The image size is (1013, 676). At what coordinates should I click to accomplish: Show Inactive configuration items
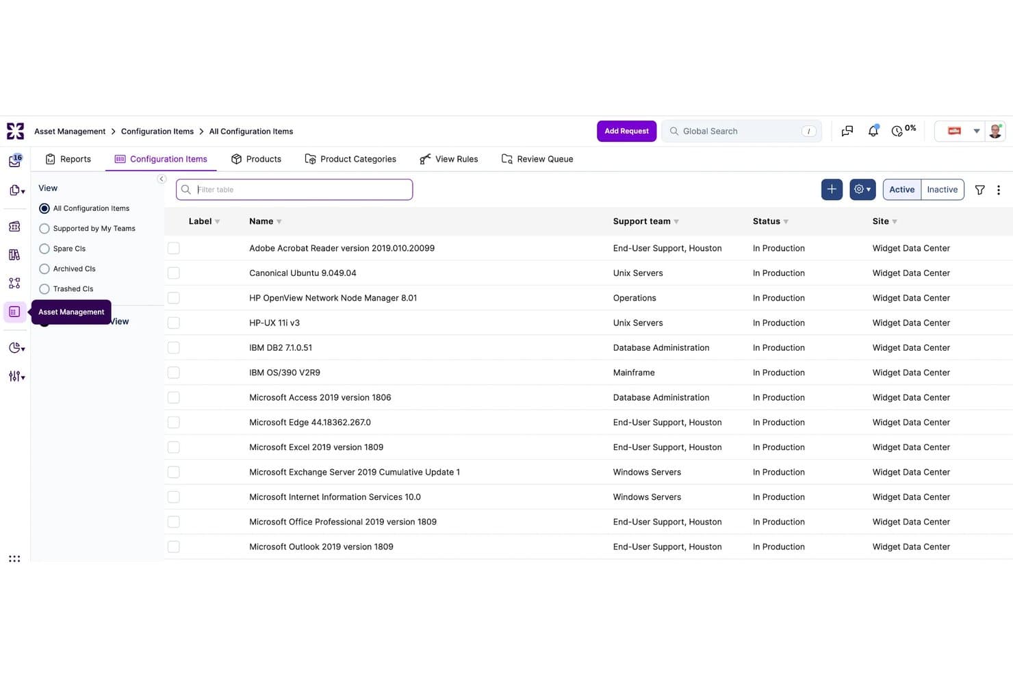tap(943, 190)
